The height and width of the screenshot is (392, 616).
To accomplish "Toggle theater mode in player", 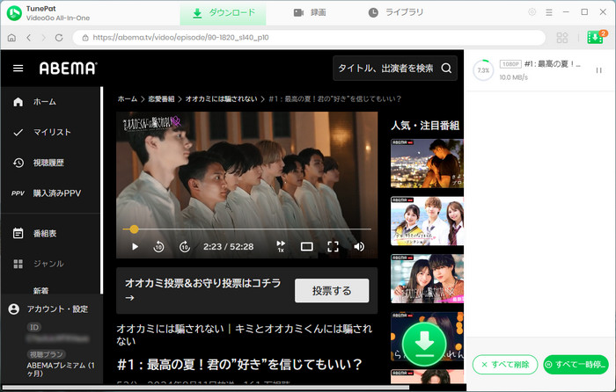I will tap(307, 247).
